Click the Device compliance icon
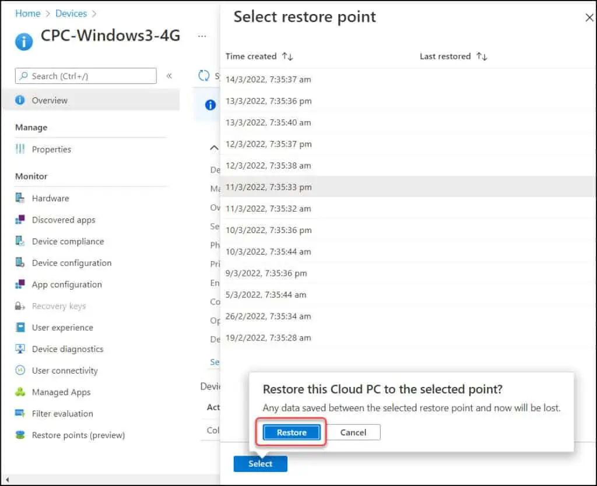Screen dimensions: 597x486 tap(20, 241)
